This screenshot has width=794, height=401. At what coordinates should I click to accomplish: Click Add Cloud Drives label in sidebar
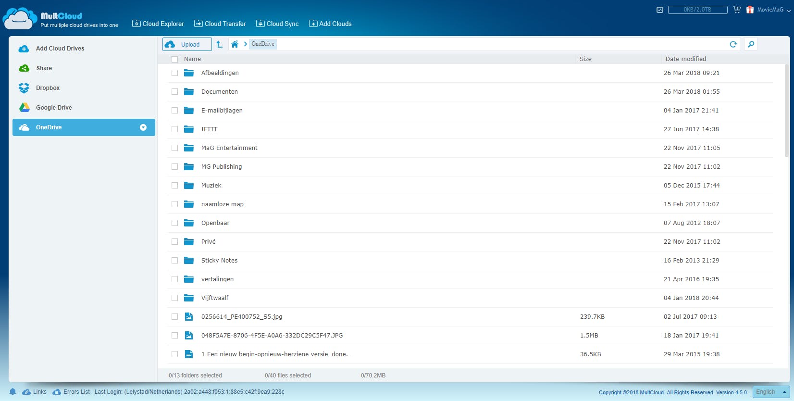[60, 49]
